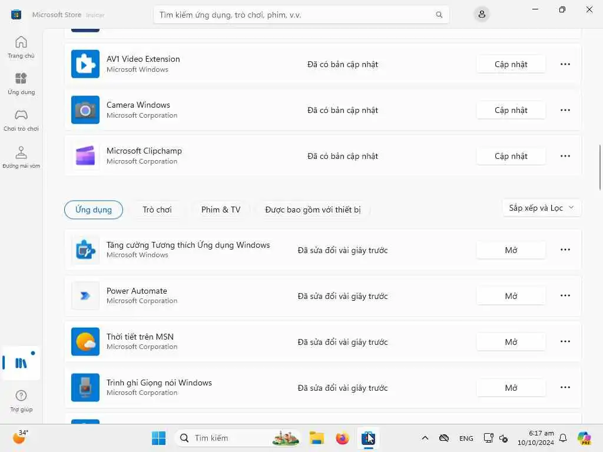Screen dimensions: 603x452
Task: Open File Explorer from taskbar
Action: 316,438
